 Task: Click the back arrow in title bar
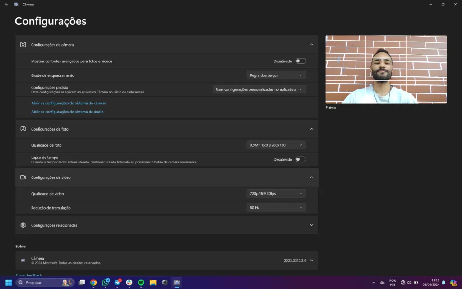click(x=6, y=5)
